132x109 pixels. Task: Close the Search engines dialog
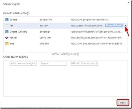click(x=128, y=3)
